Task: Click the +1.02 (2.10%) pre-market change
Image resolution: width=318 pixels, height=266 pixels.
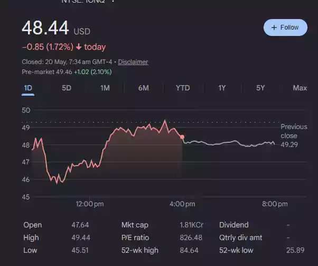Action: click(x=92, y=72)
